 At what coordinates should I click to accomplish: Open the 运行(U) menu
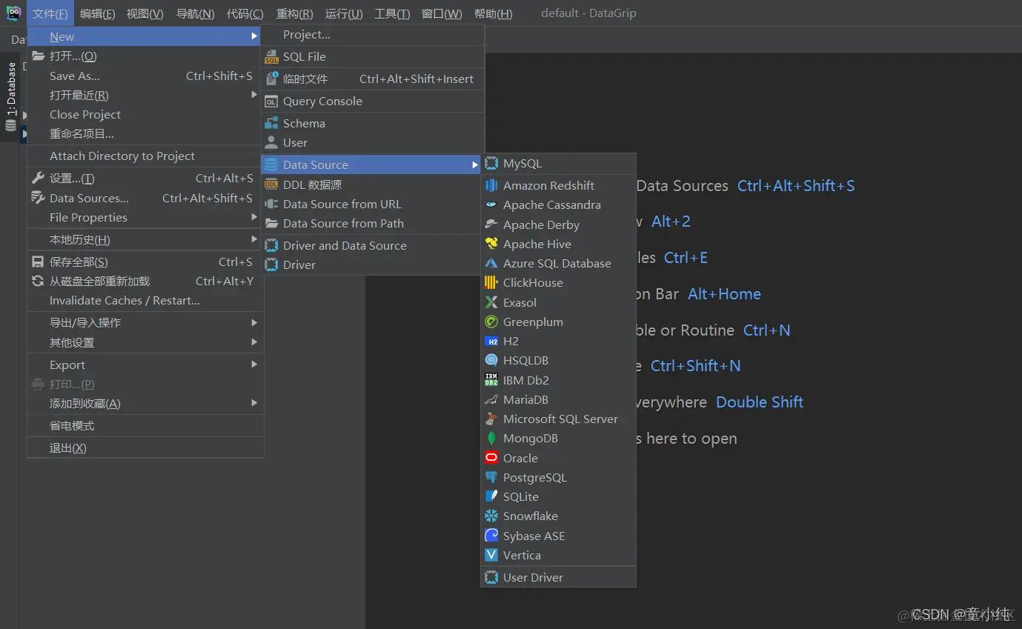(x=344, y=13)
